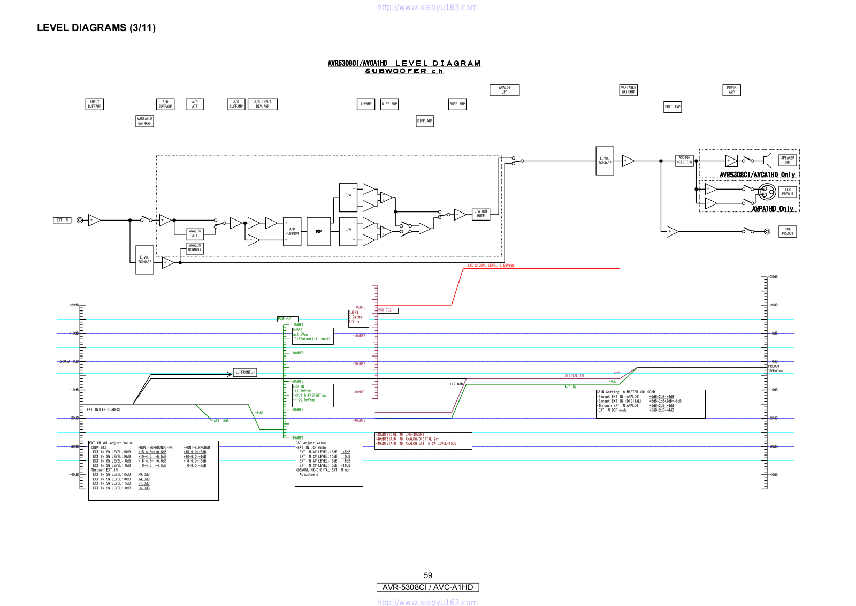
Task: Select the DOWN MIX subheading
Action: click(98, 448)
